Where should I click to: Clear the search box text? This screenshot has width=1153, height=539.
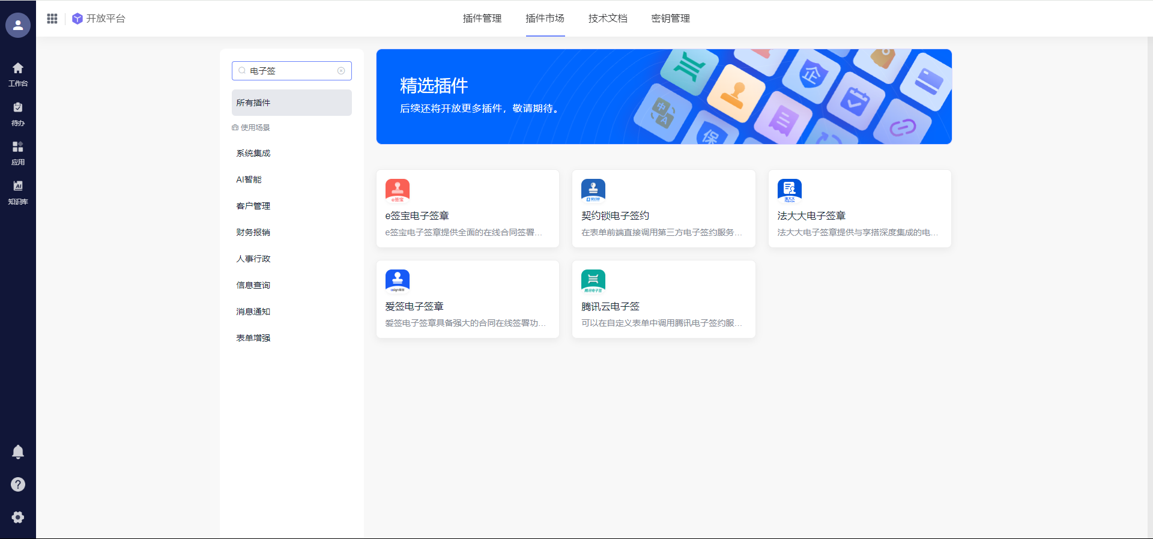(341, 71)
